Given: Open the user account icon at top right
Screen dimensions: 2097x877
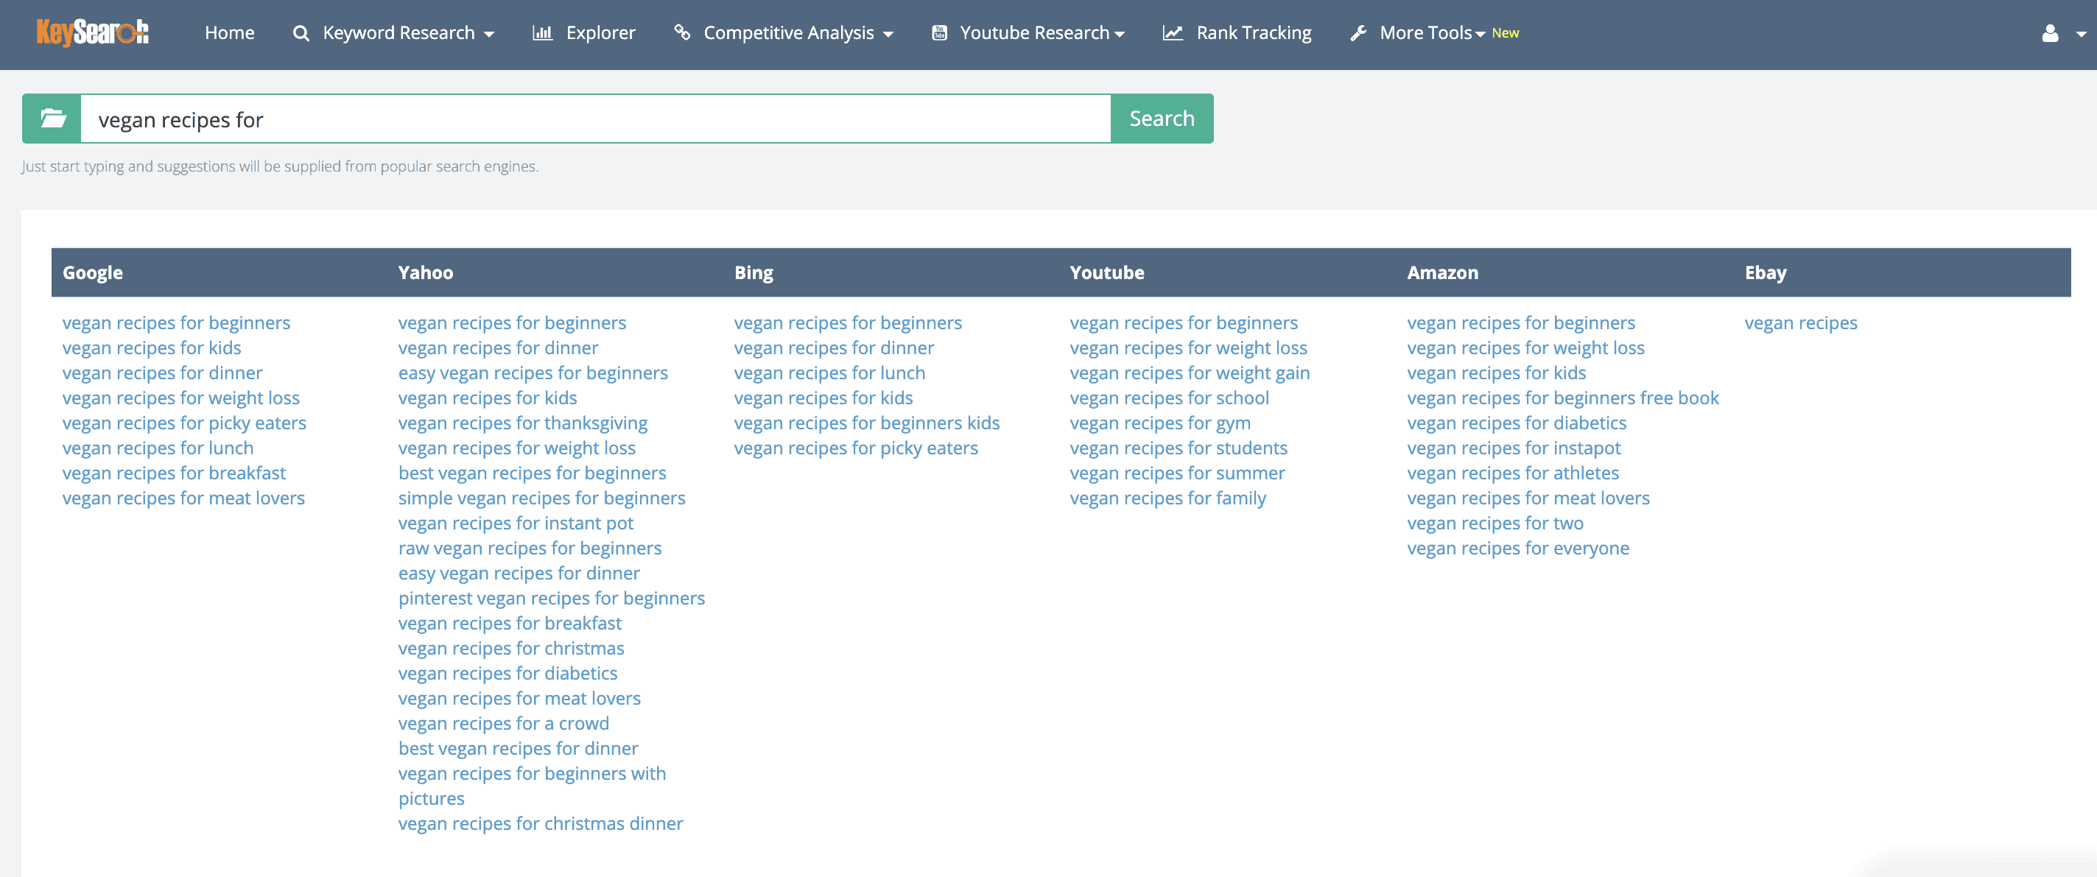Looking at the screenshot, I should 2049,32.
